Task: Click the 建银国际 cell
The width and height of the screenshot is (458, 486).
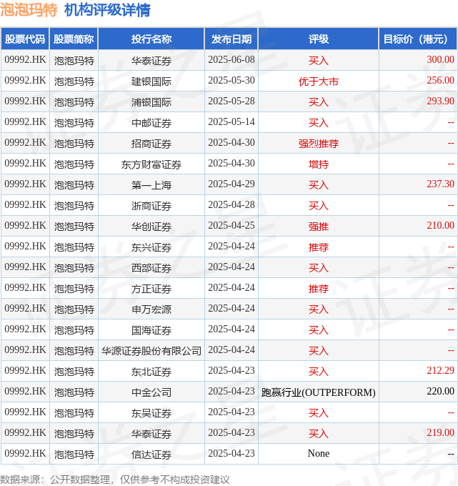Action: (x=151, y=81)
